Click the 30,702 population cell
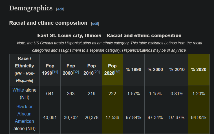The height and width of the screenshot is (134, 214). 71,117
